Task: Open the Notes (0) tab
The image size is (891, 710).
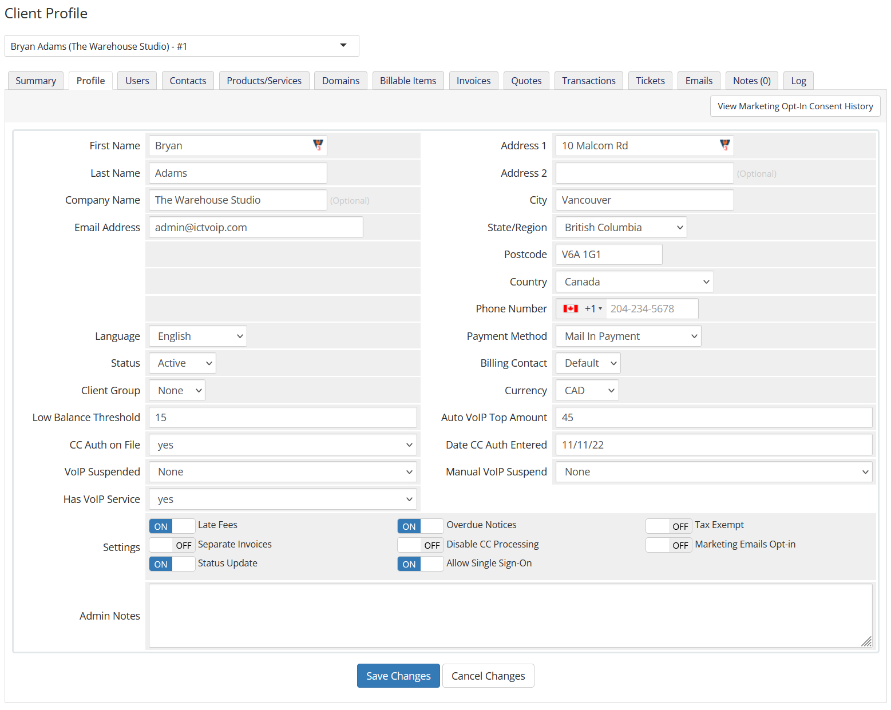Action: click(x=752, y=81)
